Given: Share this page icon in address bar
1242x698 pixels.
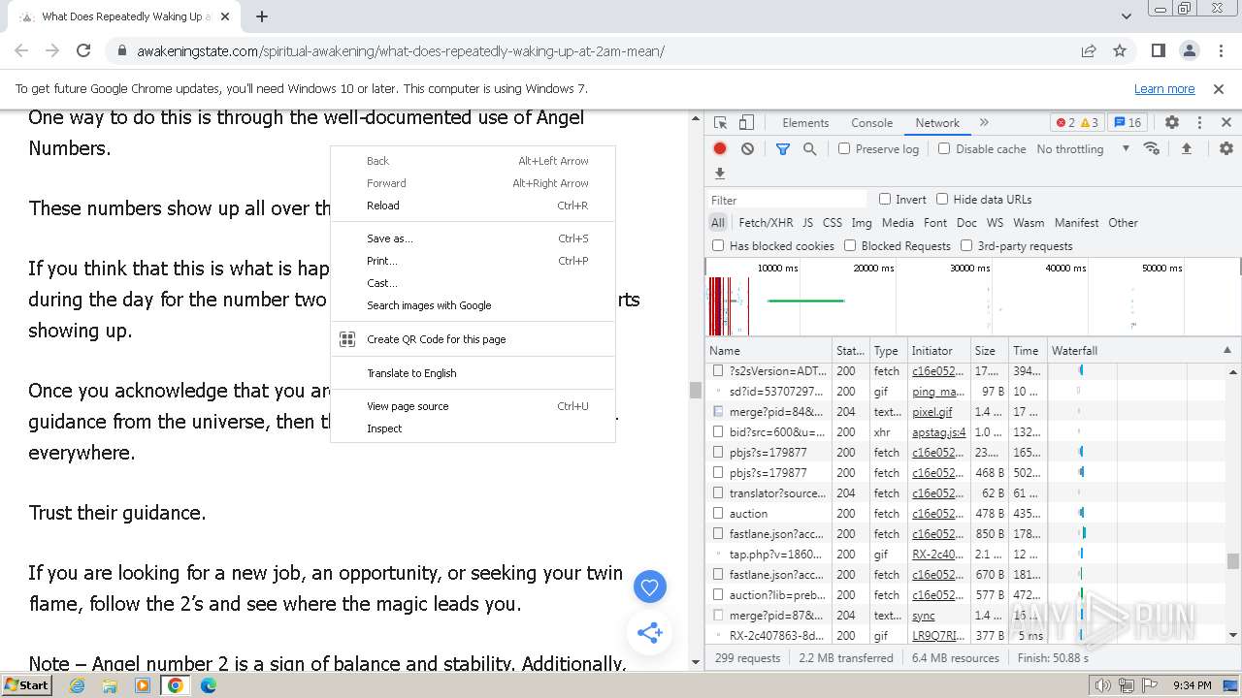Looking at the screenshot, I should pos(1089,51).
